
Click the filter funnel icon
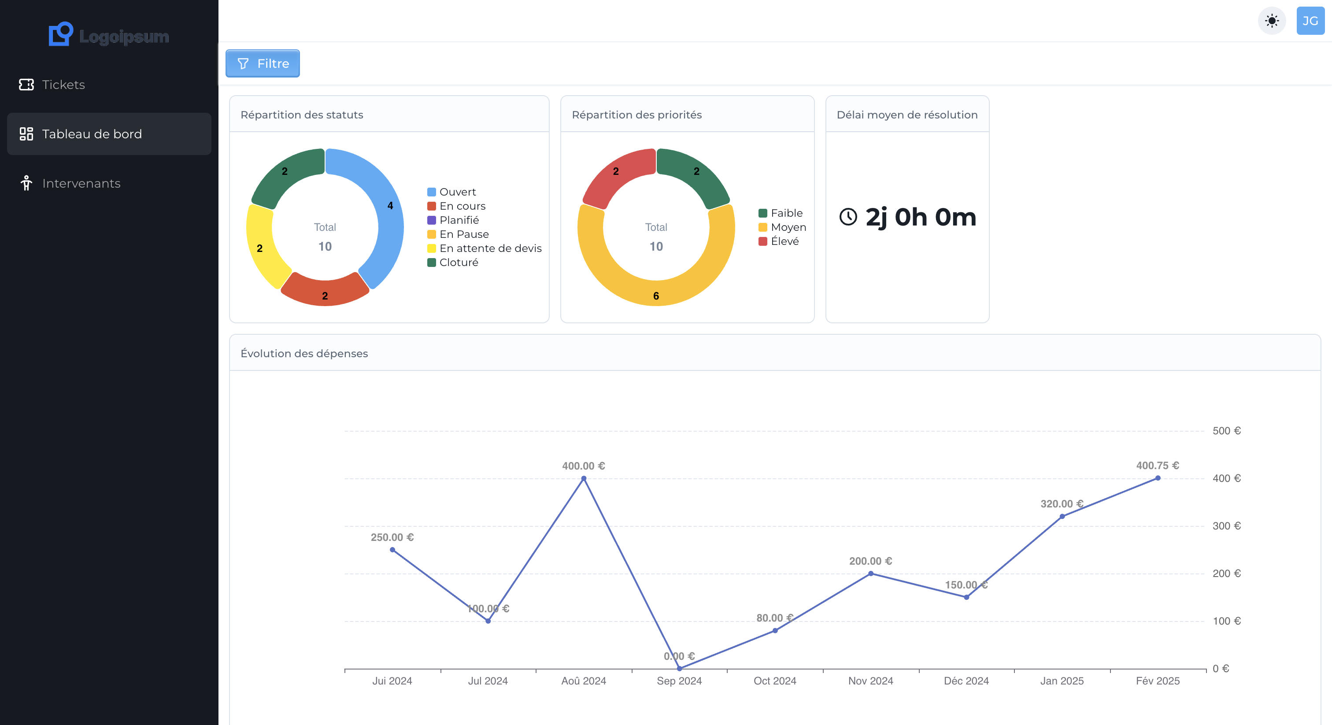tap(244, 63)
